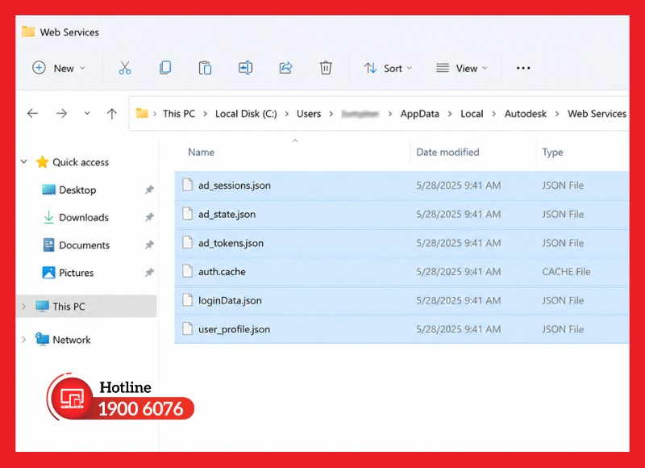Open the View layout dropdown
Viewport: 645px width, 468px height.
tap(461, 69)
